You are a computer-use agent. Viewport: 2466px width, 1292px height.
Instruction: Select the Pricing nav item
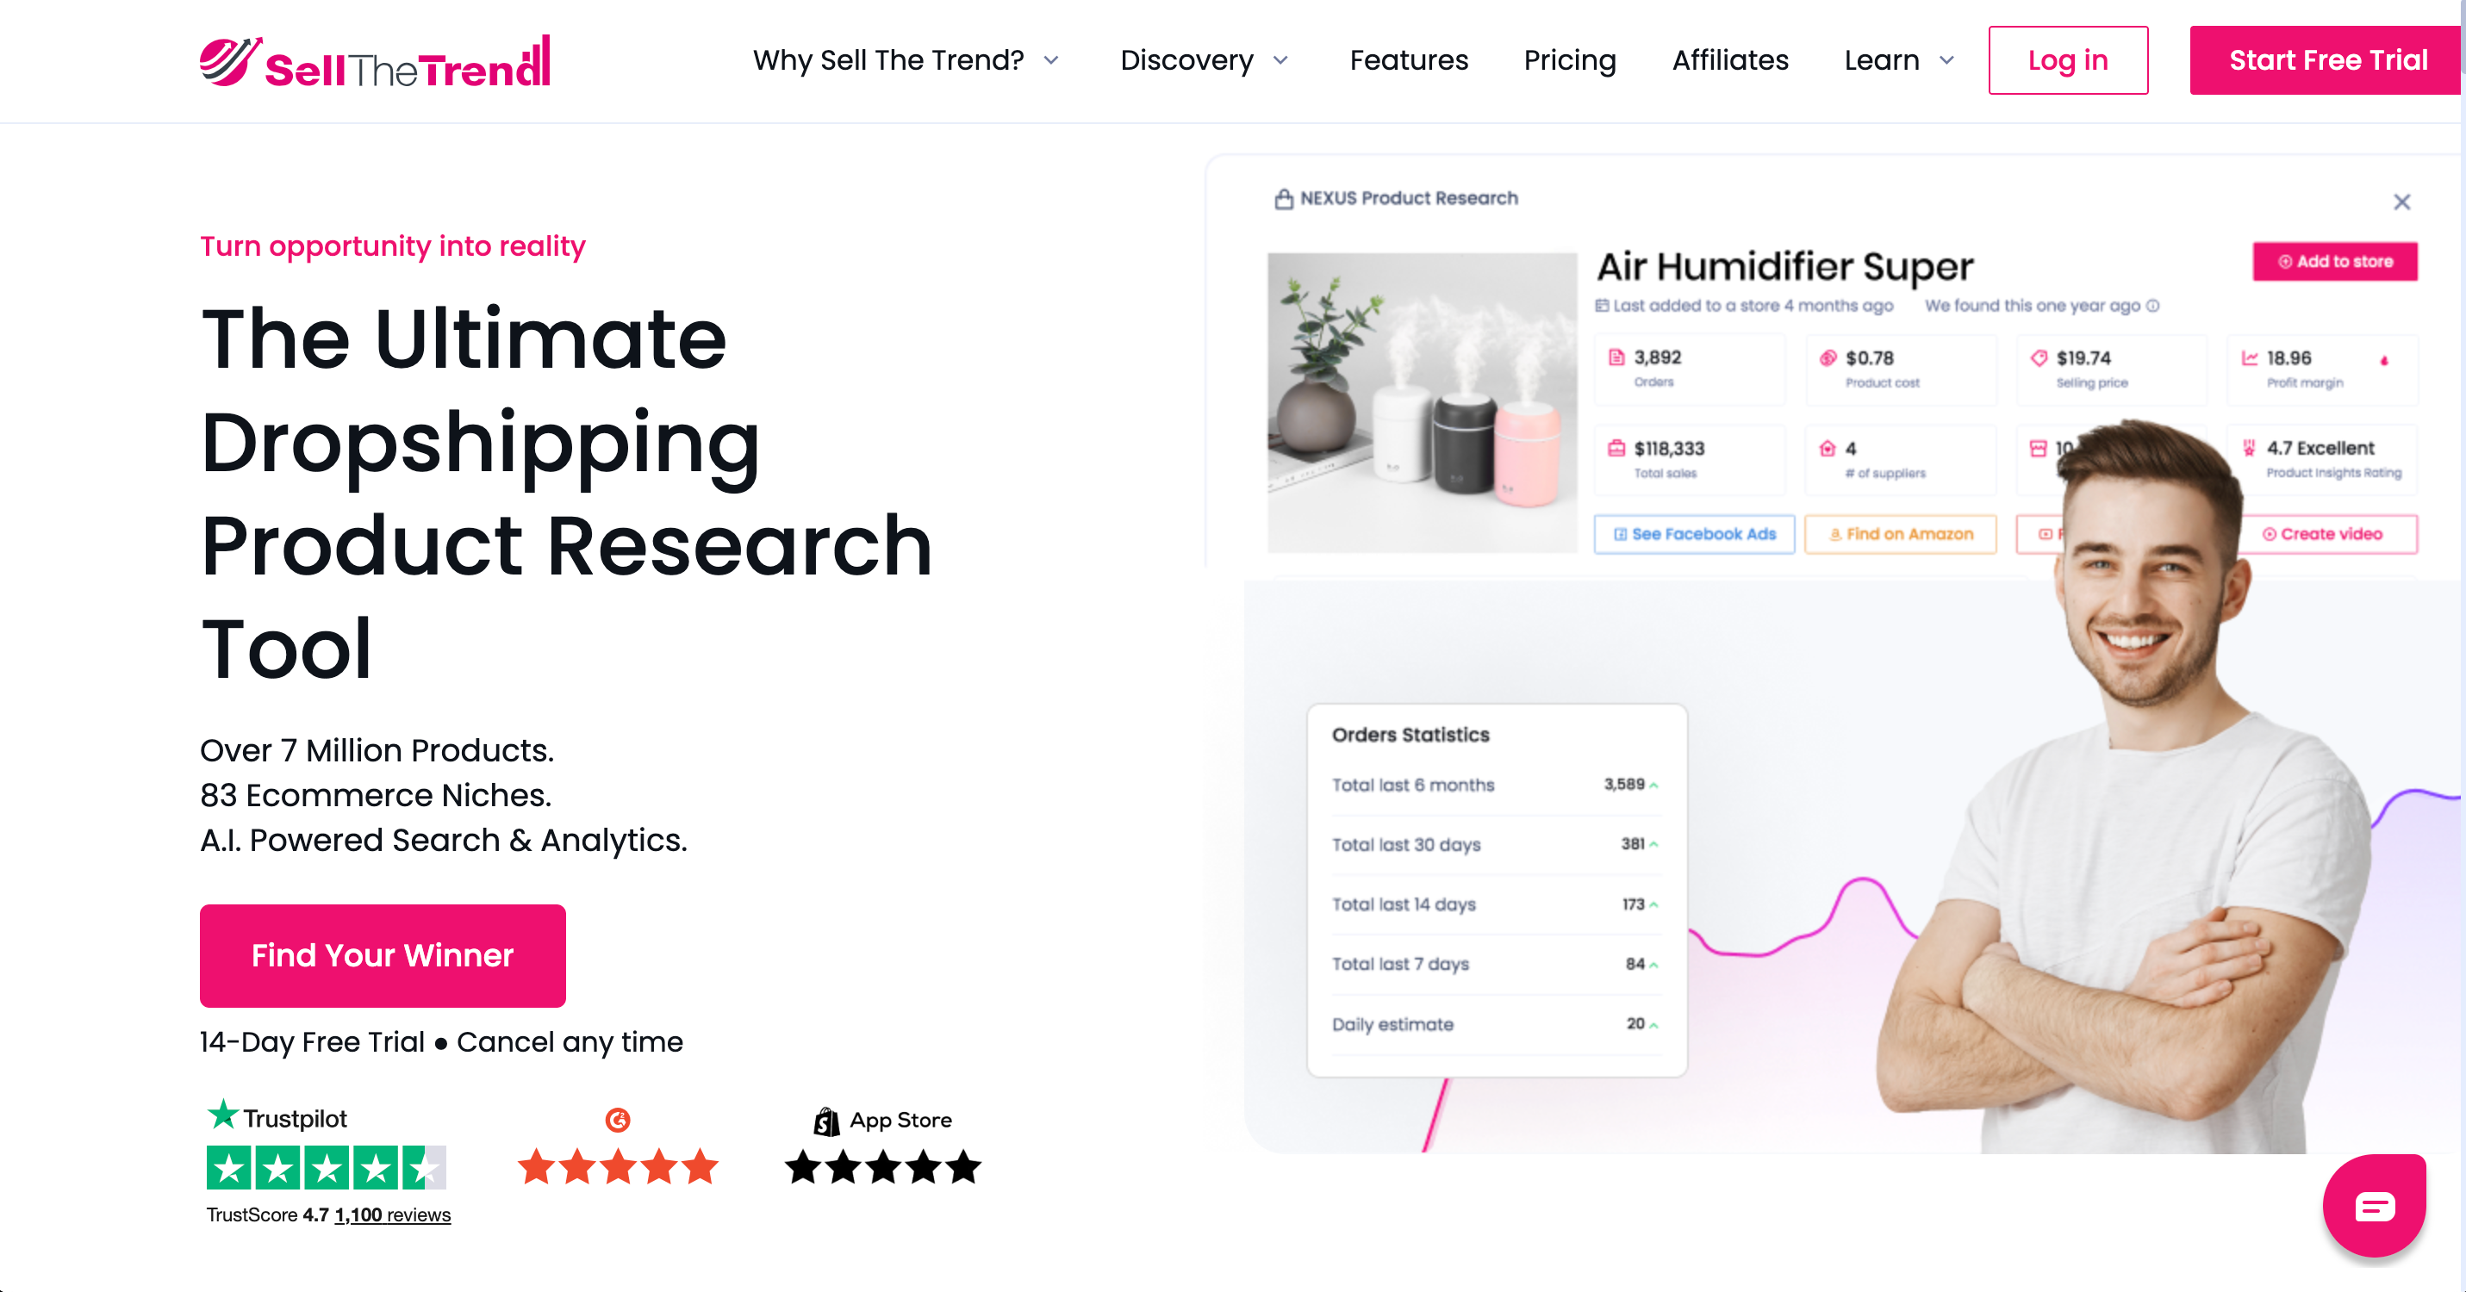1569,60
